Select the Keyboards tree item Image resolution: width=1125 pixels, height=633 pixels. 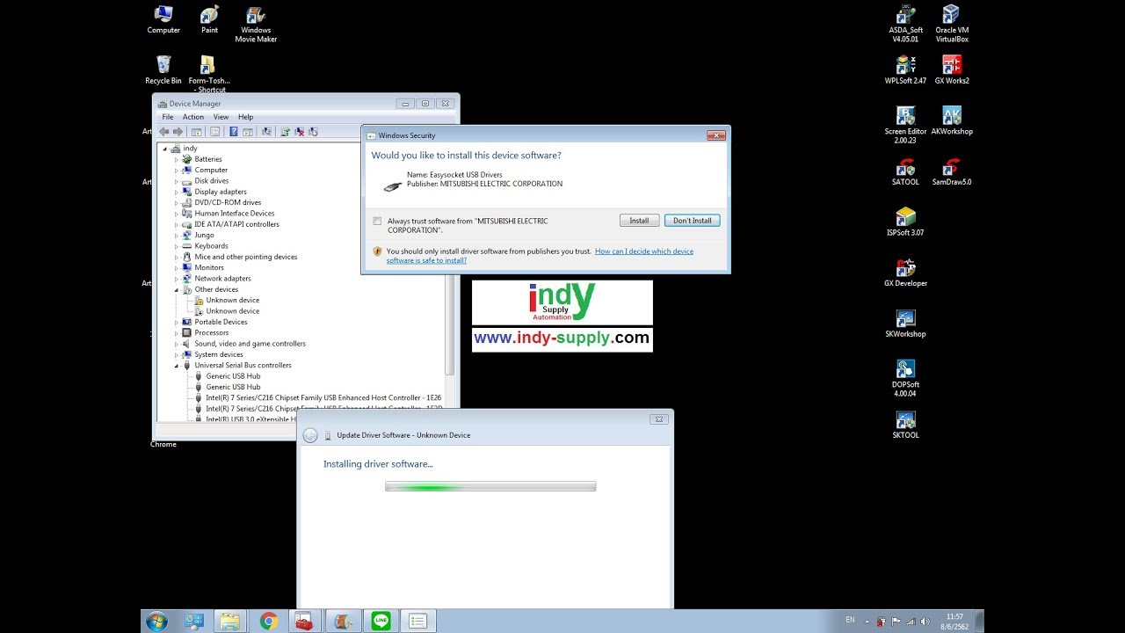211,246
